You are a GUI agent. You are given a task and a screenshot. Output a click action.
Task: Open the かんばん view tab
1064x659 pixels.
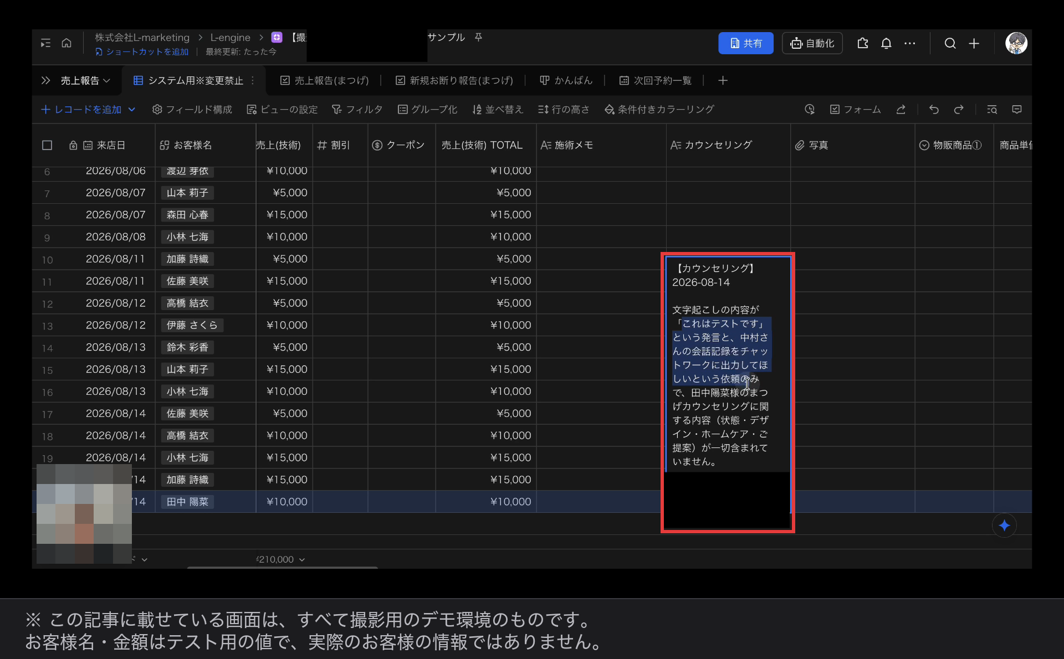[x=566, y=80]
